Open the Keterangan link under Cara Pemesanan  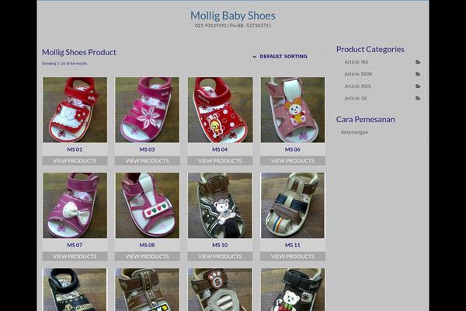(355, 132)
